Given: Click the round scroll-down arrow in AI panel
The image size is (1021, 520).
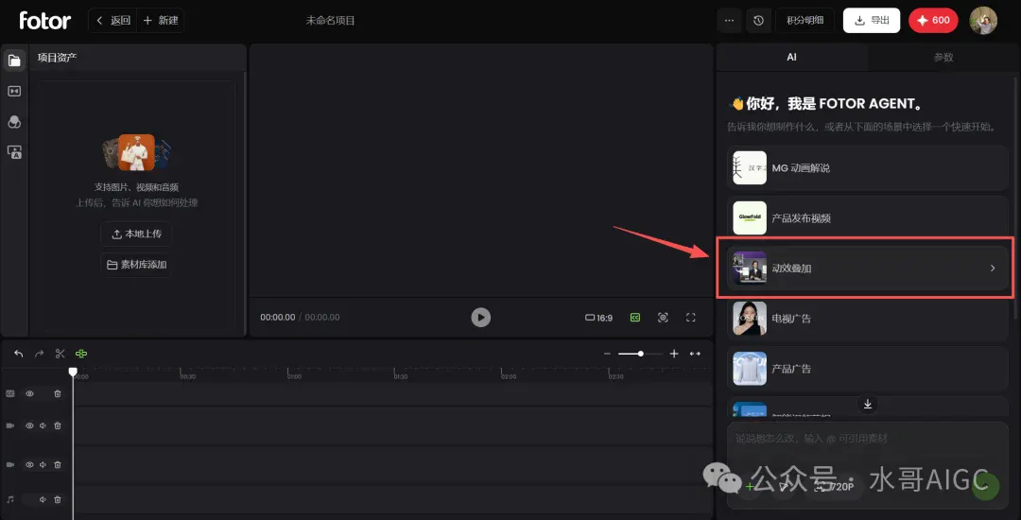Looking at the screenshot, I should 867,404.
